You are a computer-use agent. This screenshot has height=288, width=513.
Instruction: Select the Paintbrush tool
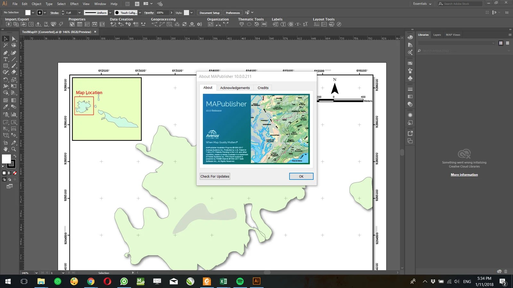coord(14,66)
